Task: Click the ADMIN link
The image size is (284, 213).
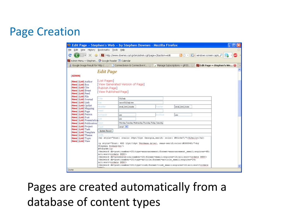Action: tap(75, 76)
